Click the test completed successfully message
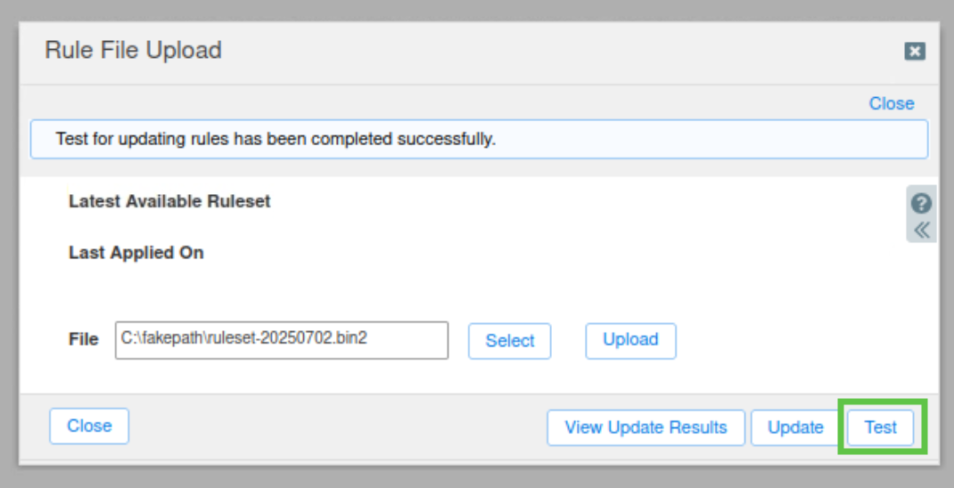Viewport: 954px width, 488px height. point(276,140)
